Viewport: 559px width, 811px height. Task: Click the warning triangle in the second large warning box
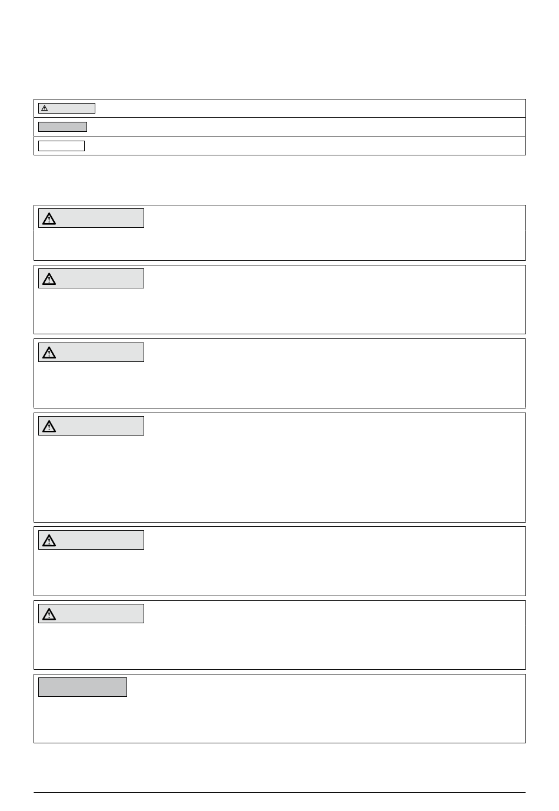pos(49,279)
